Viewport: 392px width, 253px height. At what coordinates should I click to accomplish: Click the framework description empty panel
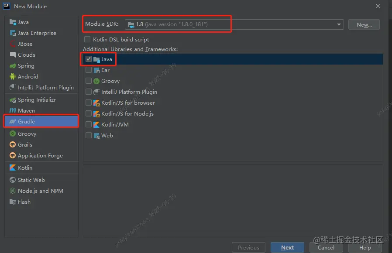(x=233, y=201)
